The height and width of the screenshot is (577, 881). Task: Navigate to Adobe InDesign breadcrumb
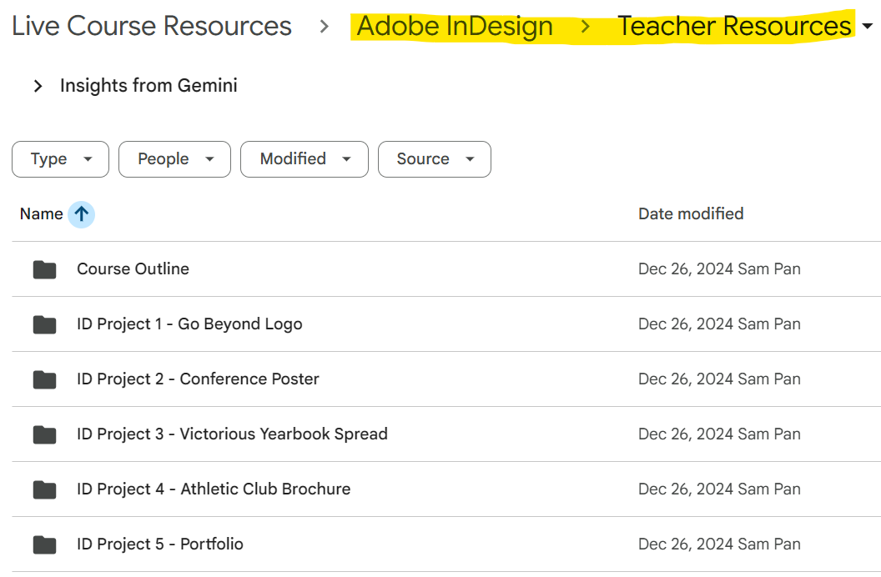click(455, 27)
